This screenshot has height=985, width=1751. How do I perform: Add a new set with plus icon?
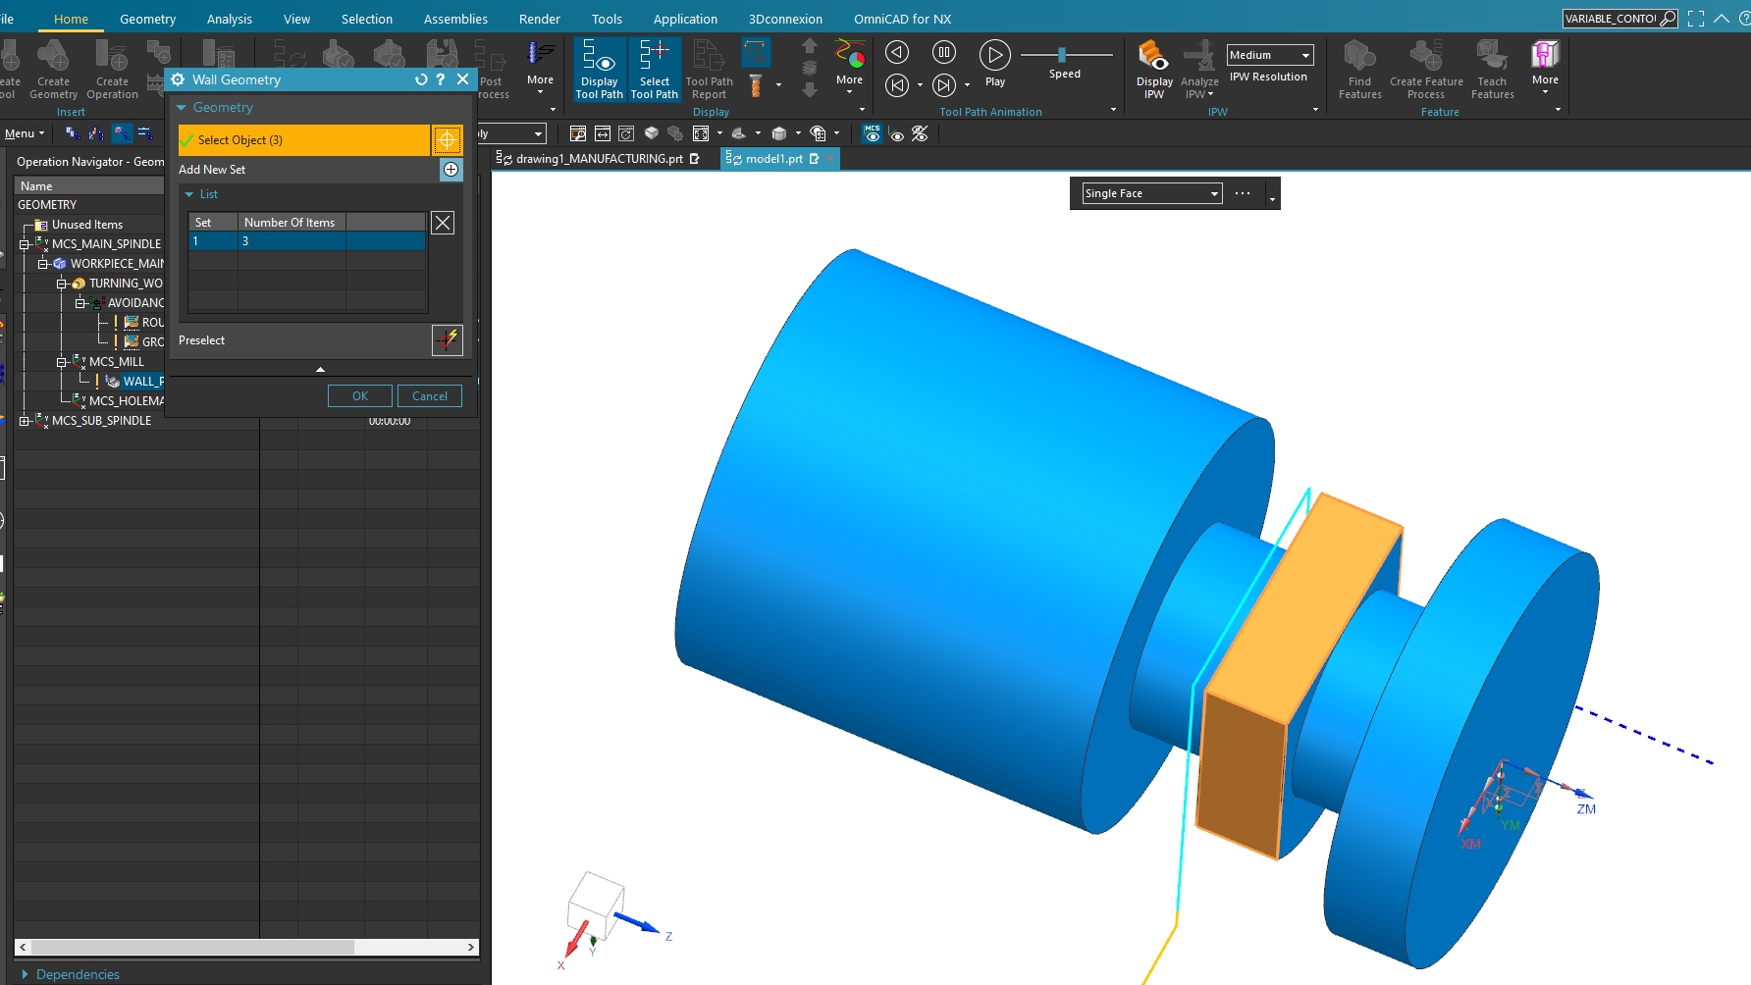[451, 170]
